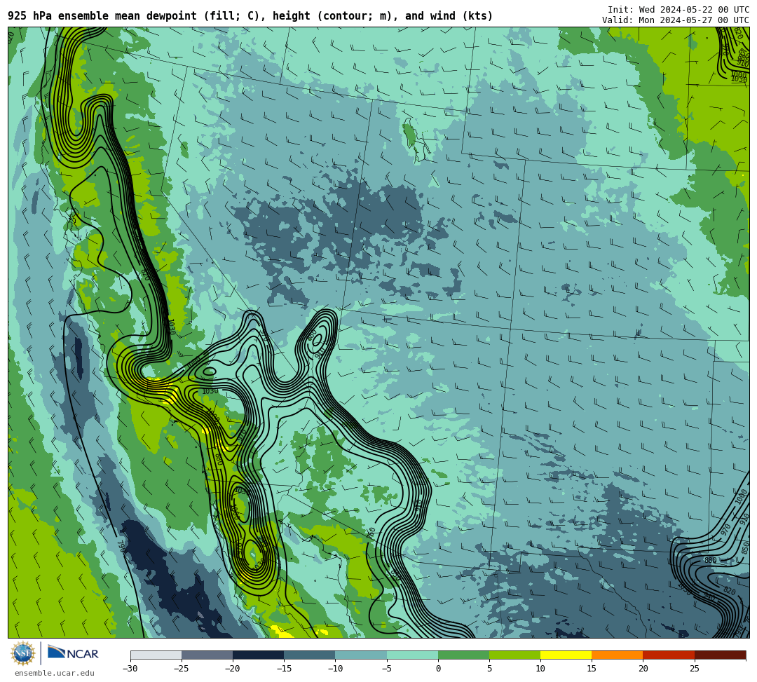Click the -30 colorbar tick label
Screen dimensions: 757x682
pyautogui.click(x=130, y=669)
